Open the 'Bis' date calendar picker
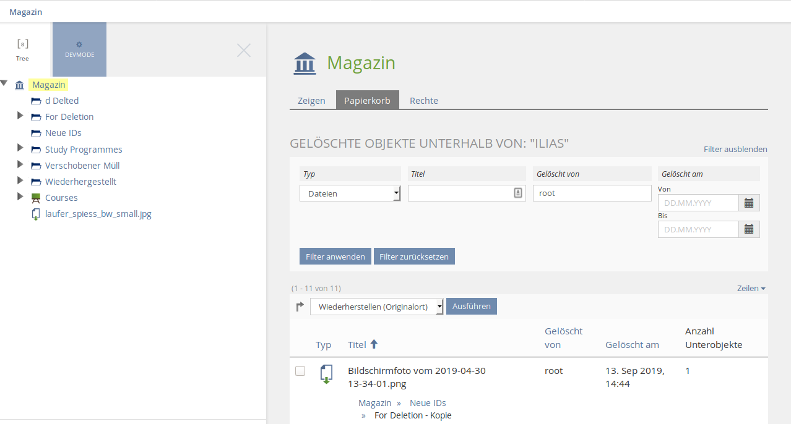Screen dimensions: 791x424 click(749, 229)
